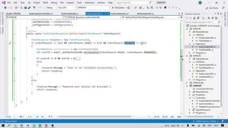Open the Debug menu
Viewport: 228px width, 128px height.
pos(54,2)
